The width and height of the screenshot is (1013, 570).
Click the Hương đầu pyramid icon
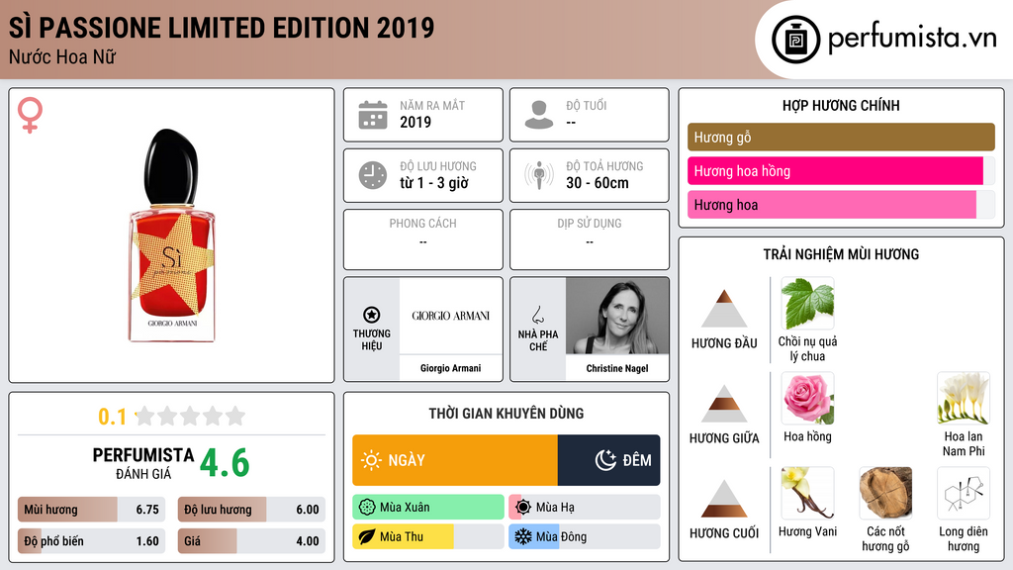tap(724, 309)
